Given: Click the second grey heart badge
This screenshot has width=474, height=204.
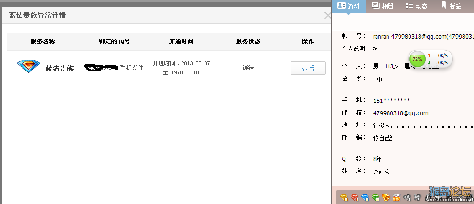Looking at the screenshot, I should (x=417, y=198).
